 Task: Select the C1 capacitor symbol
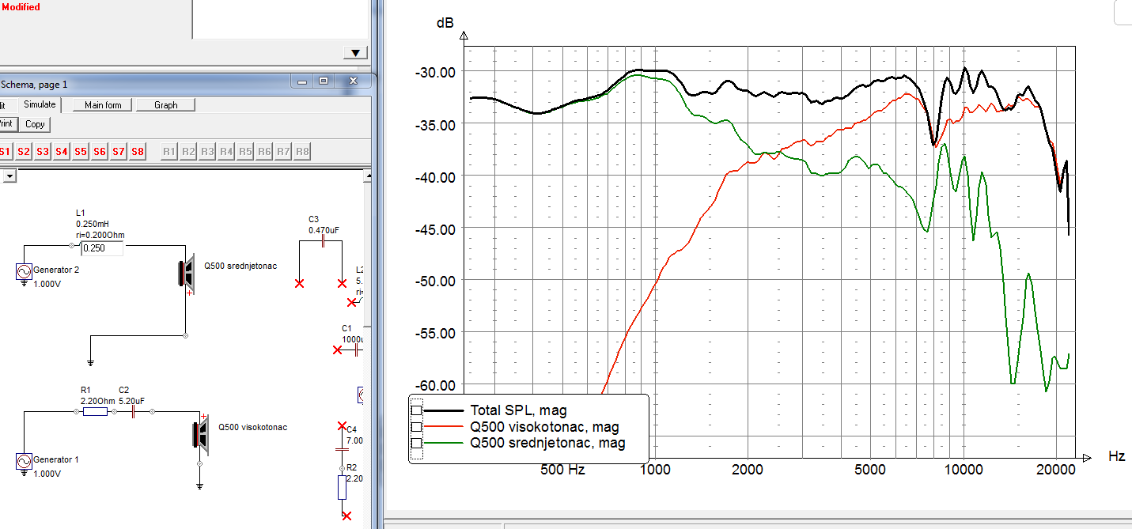pyautogui.click(x=356, y=349)
